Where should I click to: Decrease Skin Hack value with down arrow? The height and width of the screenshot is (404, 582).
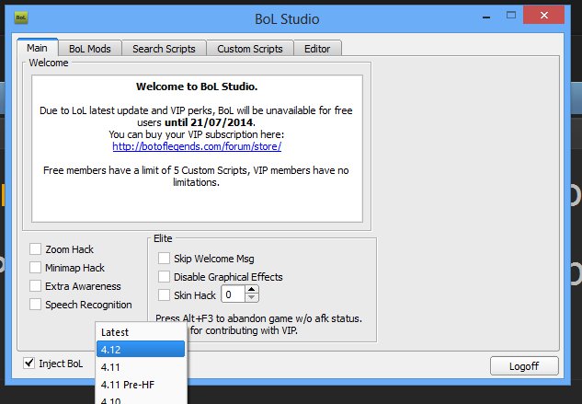coord(252,297)
